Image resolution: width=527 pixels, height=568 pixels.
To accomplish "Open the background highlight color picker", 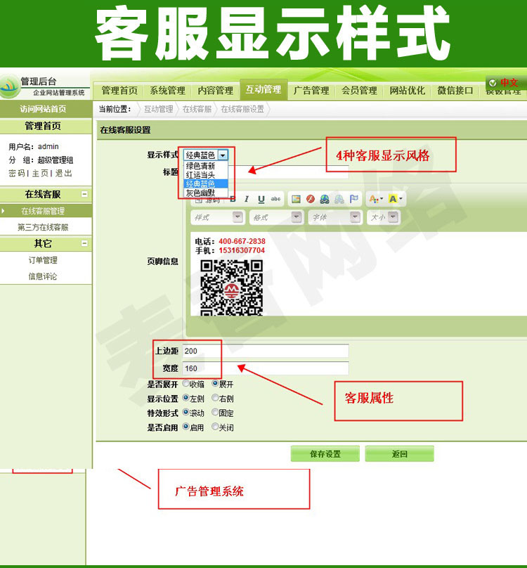I will click(396, 199).
